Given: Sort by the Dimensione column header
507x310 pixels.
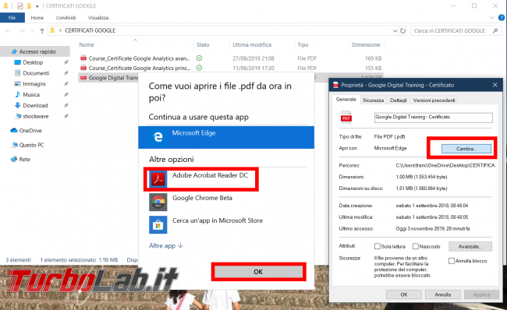Looking at the screenshot, I should (x=366, y=44).
